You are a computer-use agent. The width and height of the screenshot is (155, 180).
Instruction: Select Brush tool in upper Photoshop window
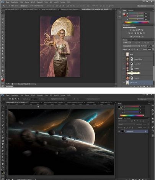pos(3,35)
